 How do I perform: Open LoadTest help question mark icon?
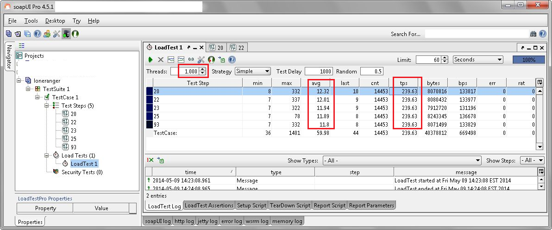[232, 60]
